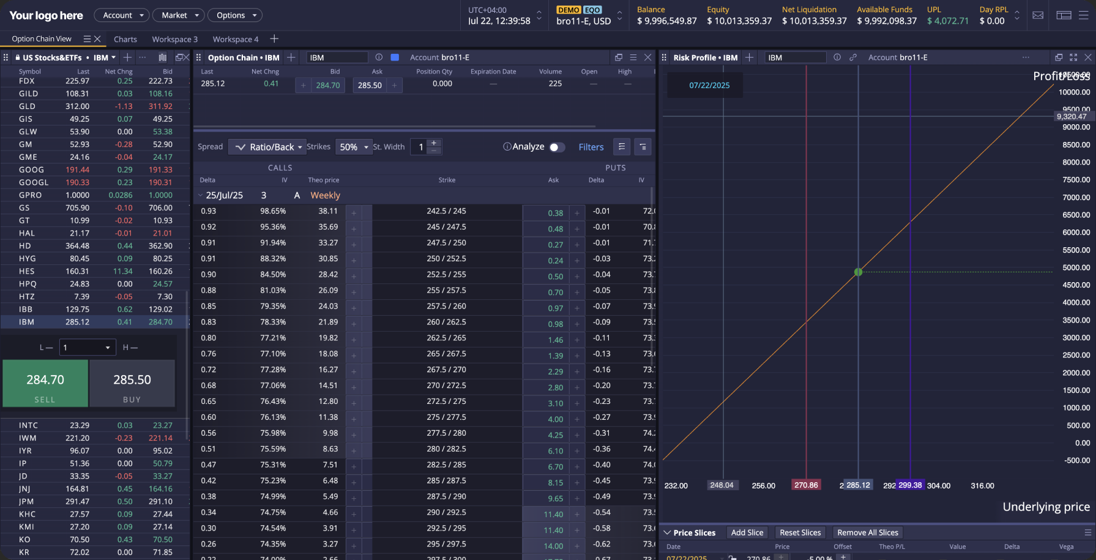Screen dimensions: 1096x560
Task: Collapse the 25/Jul/25 Weekly expiration row
Action: coord(200,195)
